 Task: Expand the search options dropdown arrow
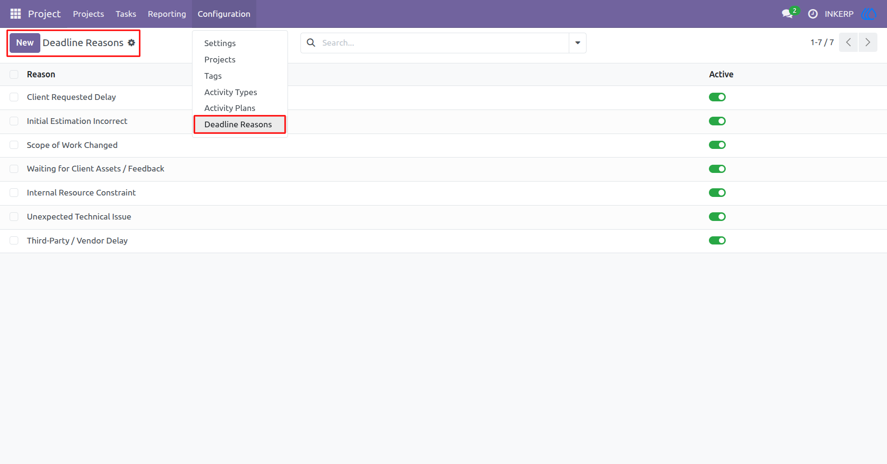577,43
